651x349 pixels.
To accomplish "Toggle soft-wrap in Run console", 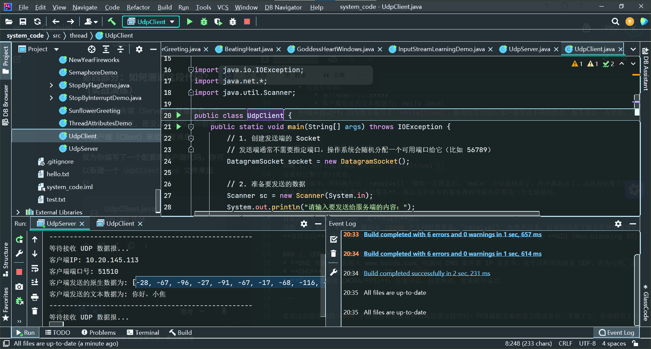I will pyautogui.click(x=35, y=269).
